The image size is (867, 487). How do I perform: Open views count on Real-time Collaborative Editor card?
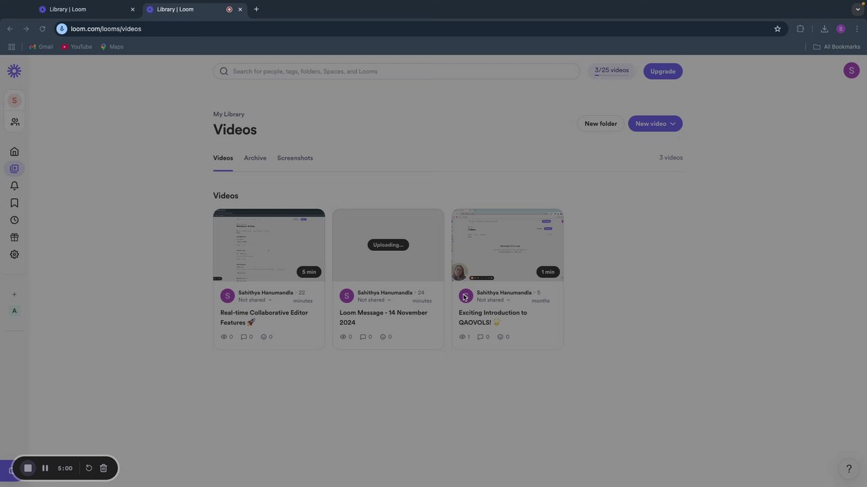pyautogui.click(x=227, y=337)
